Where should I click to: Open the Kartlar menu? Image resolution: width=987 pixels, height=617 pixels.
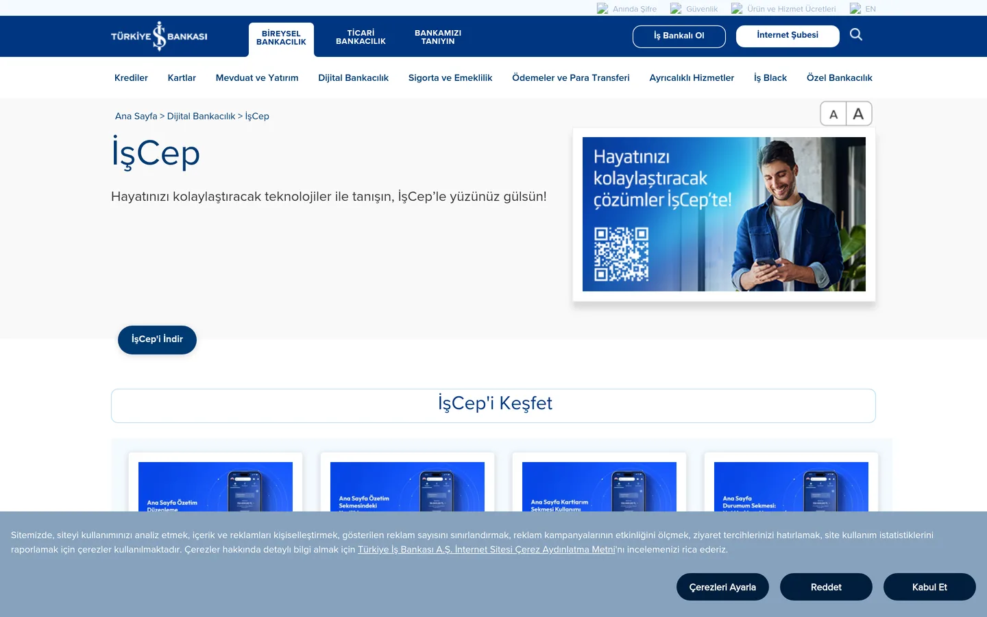[x=182, y=78]
